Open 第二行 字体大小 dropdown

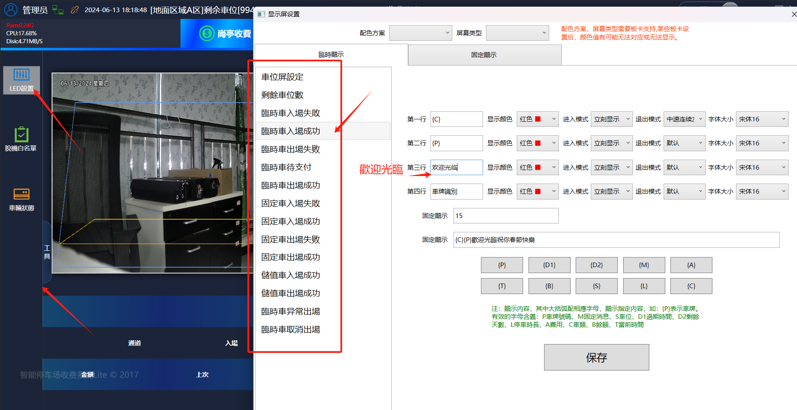click(762, 143)
